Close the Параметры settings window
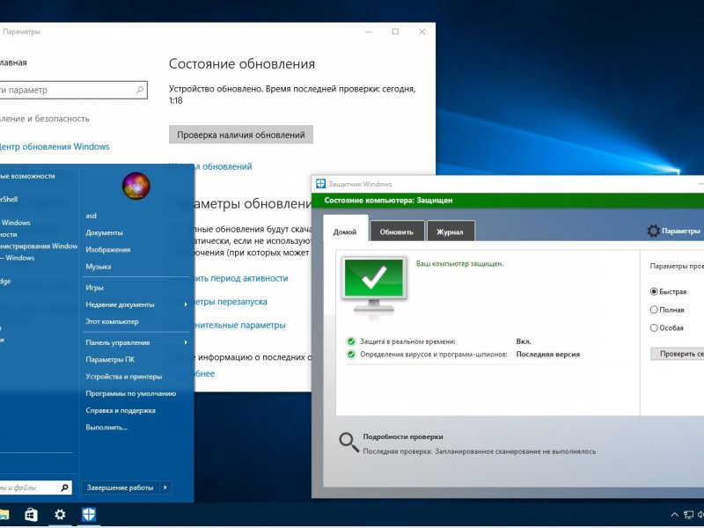 (x=422, y=32)
